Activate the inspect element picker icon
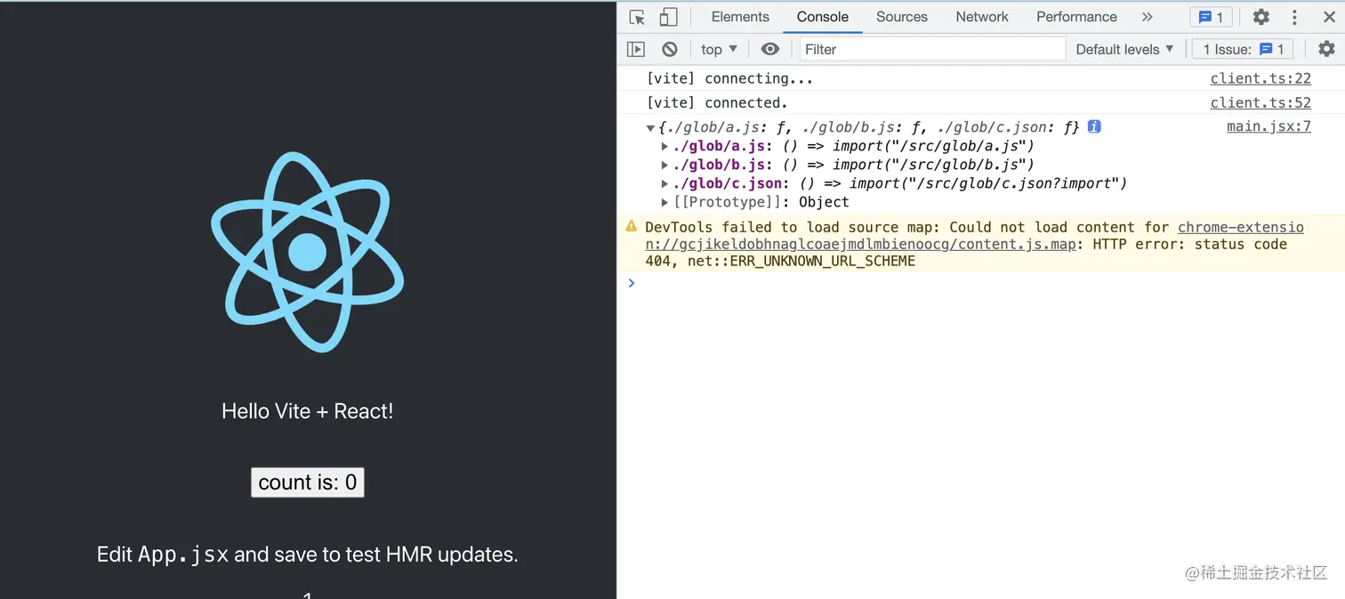Screen dimensions: 1345x599 636,17
